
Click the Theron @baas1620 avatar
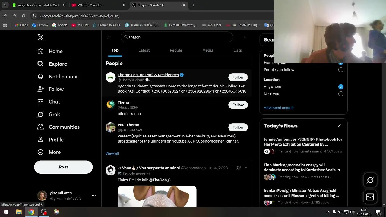(110, 105)
